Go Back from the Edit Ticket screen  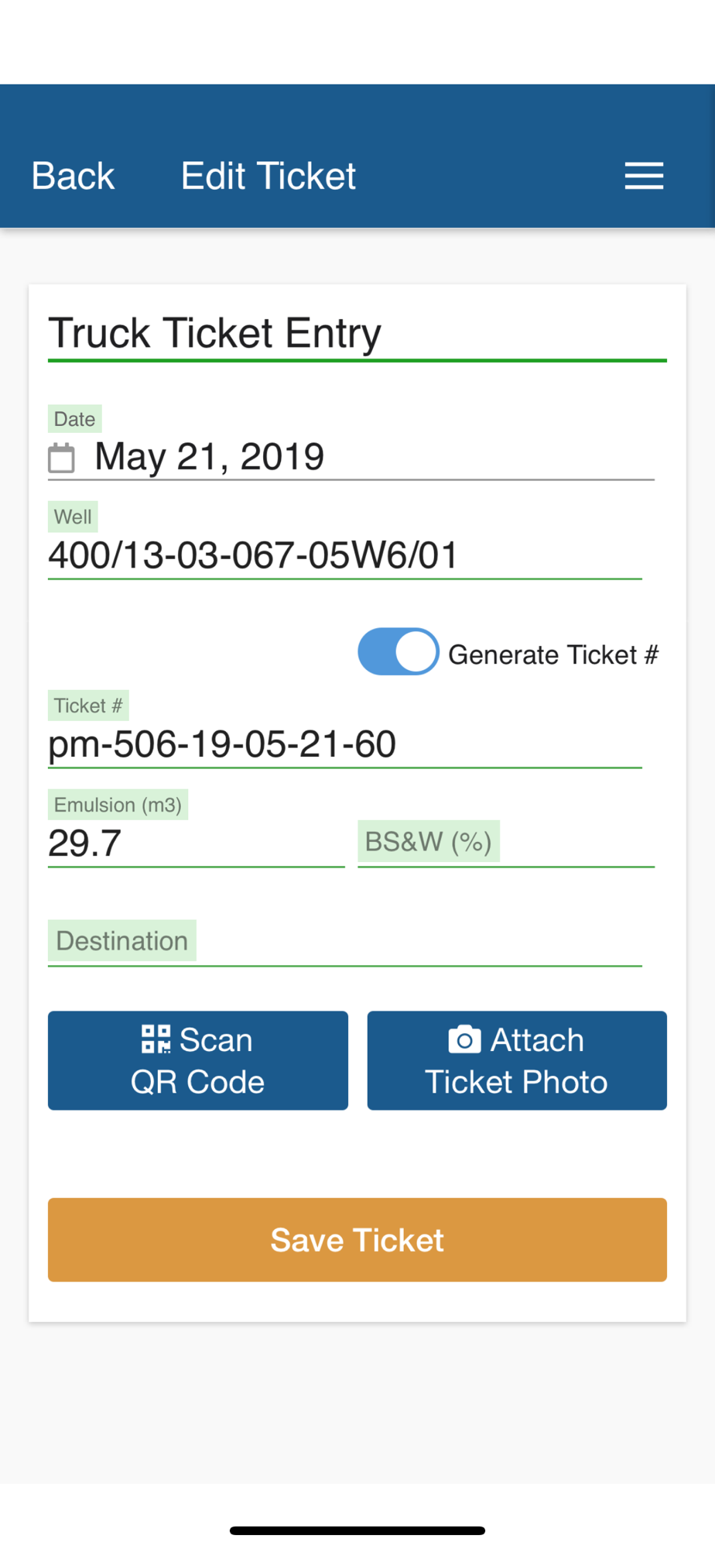(73, 176)
